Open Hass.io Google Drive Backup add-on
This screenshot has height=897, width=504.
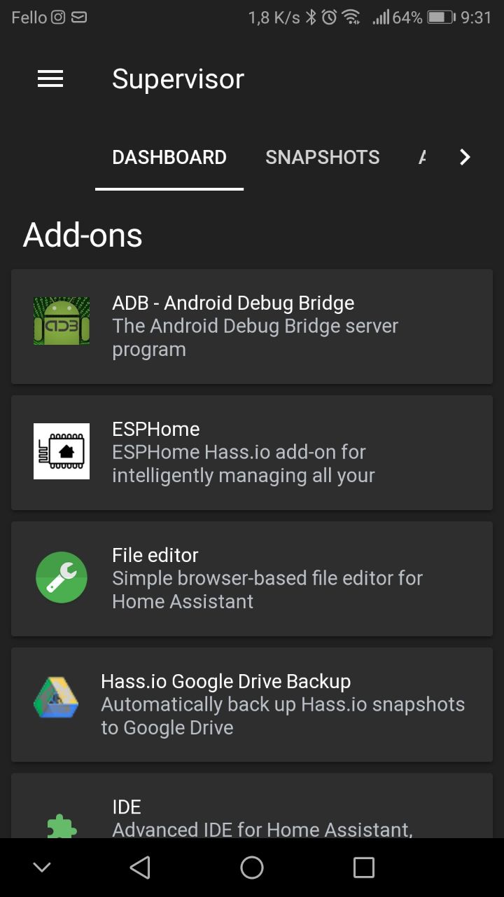[x=225, y=681]
